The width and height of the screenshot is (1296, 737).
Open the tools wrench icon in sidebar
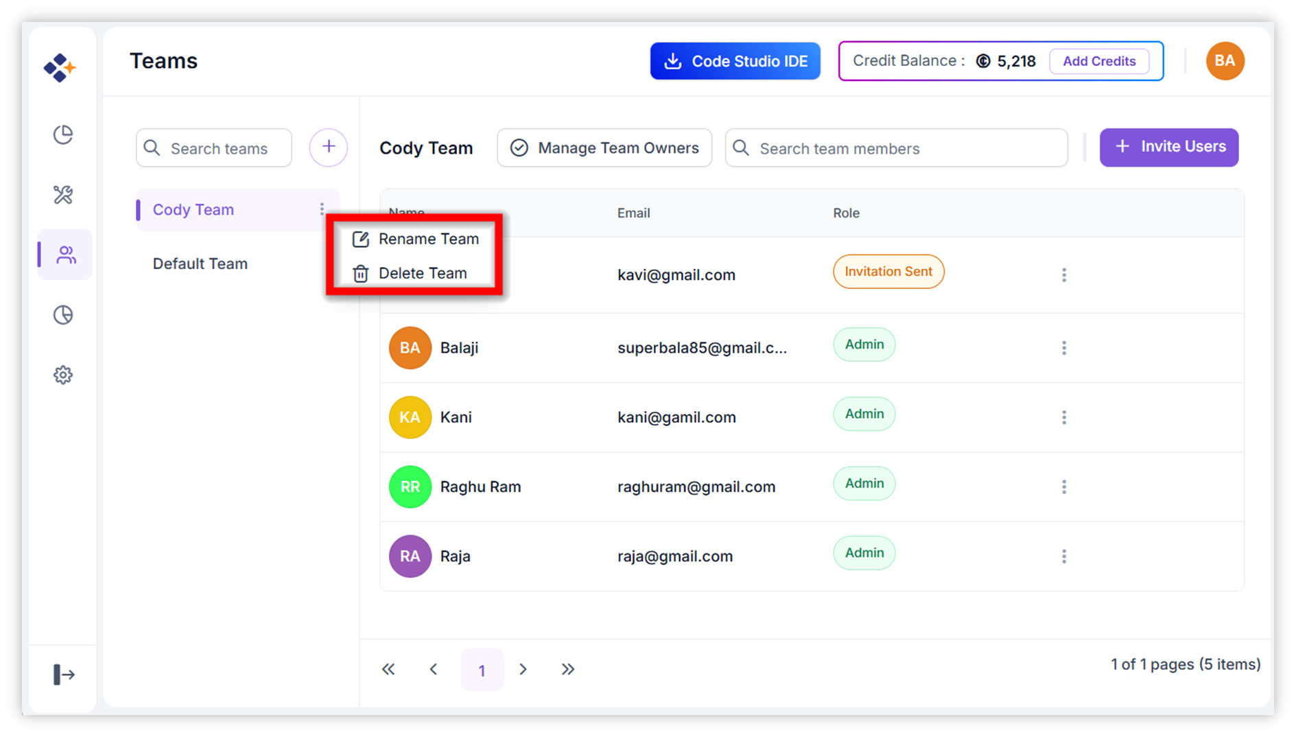63,195
